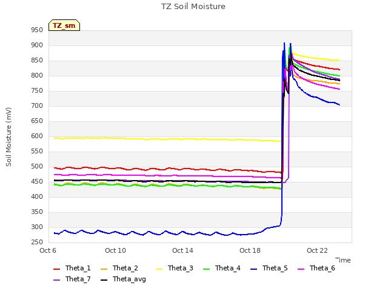Image resolution: width=388 pixels, height=291 pixels.
Task: Click the 950 y-axis tick label
Action: (37, 30)
